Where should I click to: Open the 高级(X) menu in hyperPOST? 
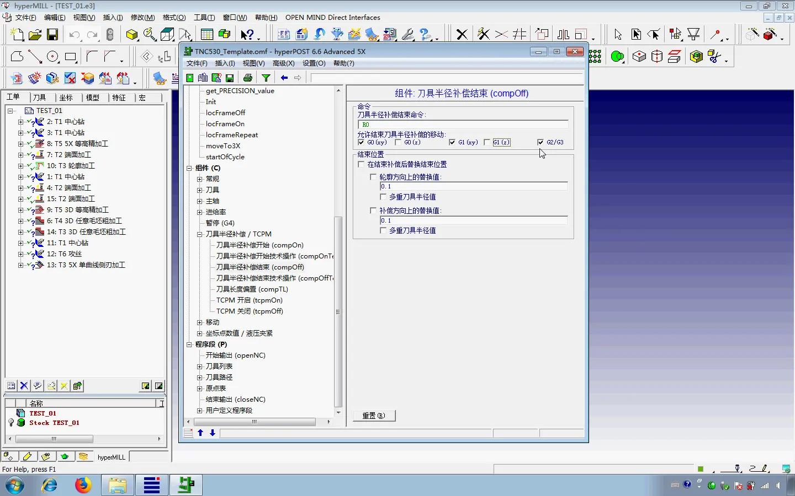[x=284, y=63]
